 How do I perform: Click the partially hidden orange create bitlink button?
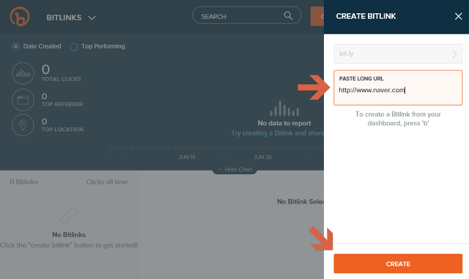click(317, 16)
